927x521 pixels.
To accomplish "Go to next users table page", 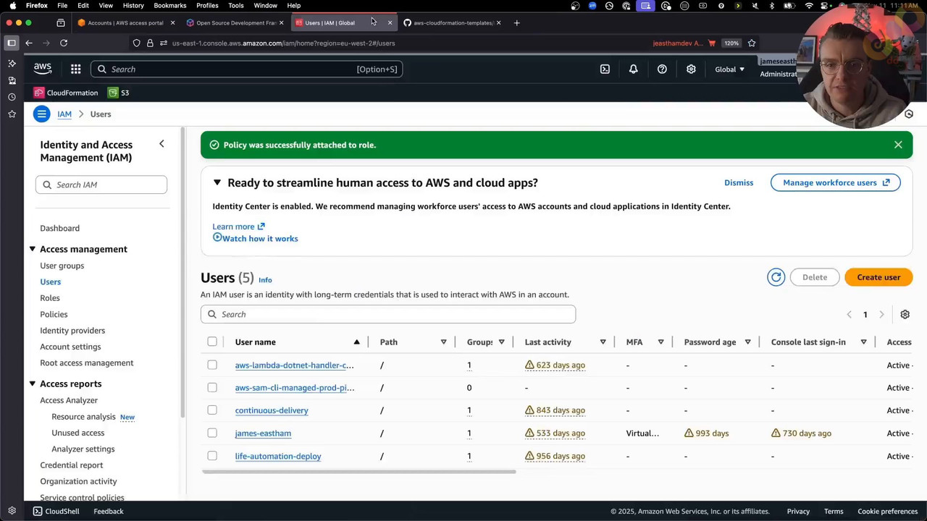I will click(881, 314).
